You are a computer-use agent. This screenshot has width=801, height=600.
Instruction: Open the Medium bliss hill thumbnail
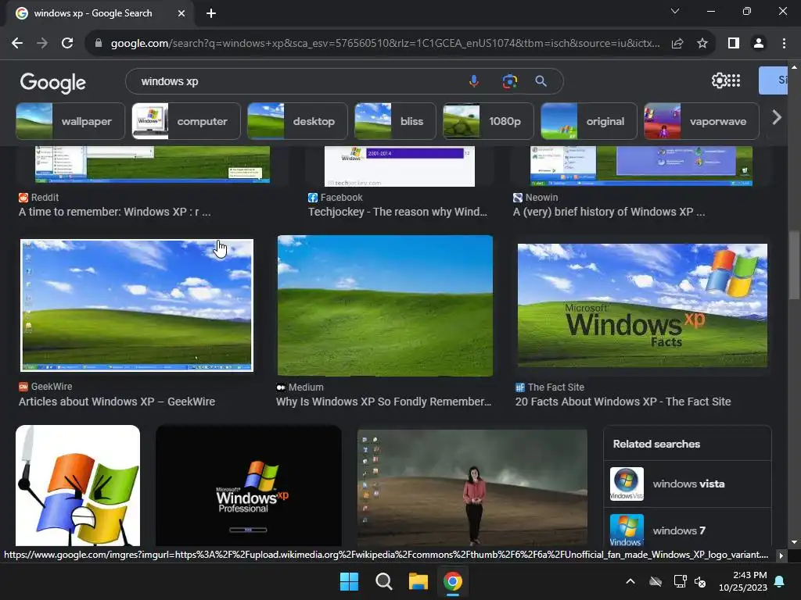[x=385, y=305]
